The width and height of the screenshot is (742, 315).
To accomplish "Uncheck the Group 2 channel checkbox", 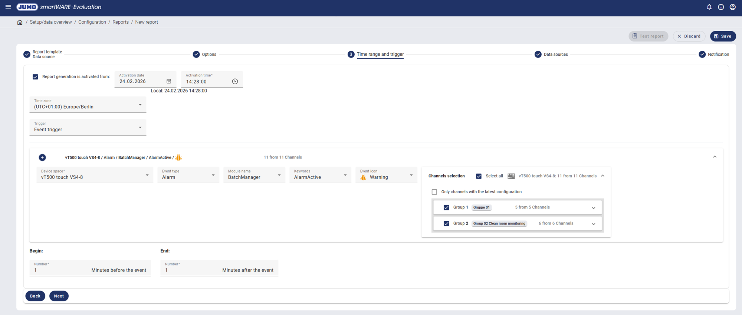I will [x=446, y=223].
